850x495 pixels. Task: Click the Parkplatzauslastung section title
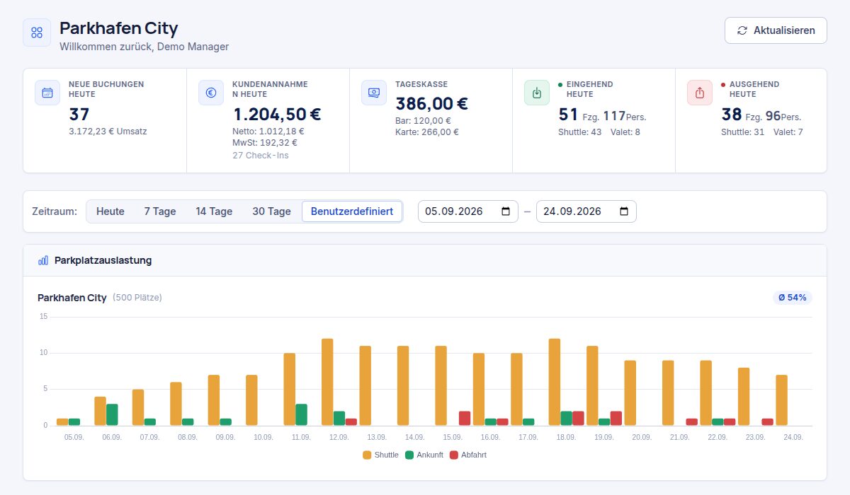(x=103, y=260)
